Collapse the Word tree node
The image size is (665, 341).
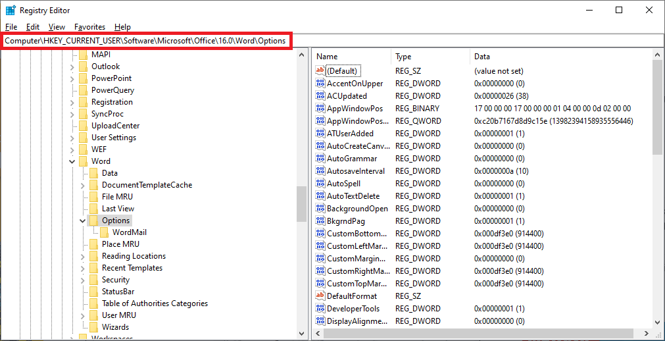72,161
